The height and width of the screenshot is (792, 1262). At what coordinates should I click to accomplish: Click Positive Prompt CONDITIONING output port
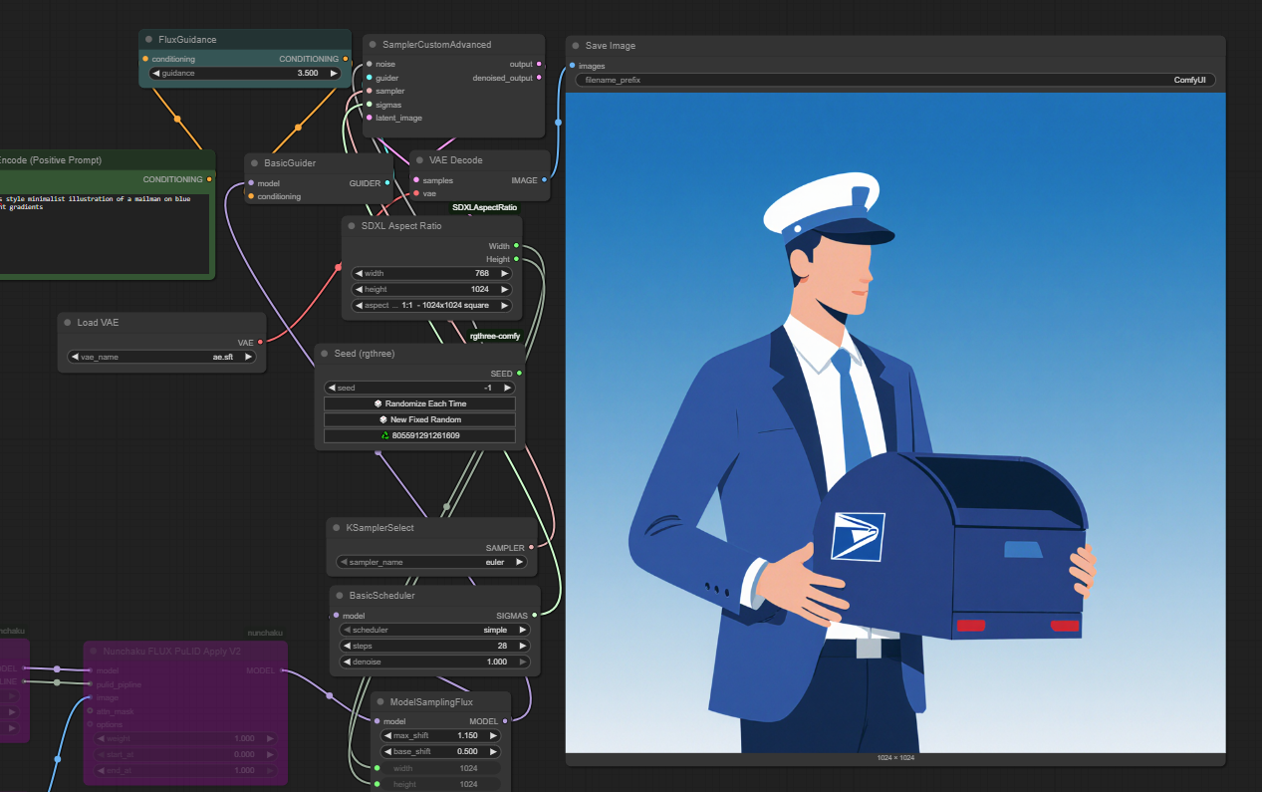click(x=209, y=179)
